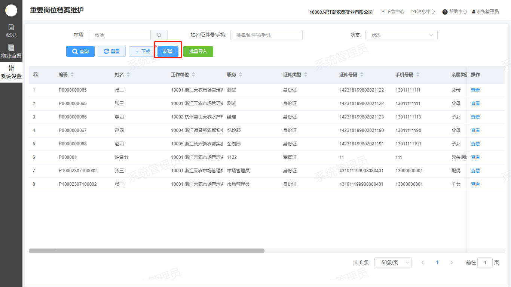Sort table by 编码 column
Image resolution: width=511 pixels, height=287 pixels.
click(72, 75)
